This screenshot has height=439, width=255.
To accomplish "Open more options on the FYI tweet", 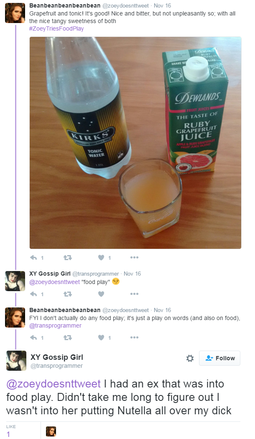I will (134, 338).
